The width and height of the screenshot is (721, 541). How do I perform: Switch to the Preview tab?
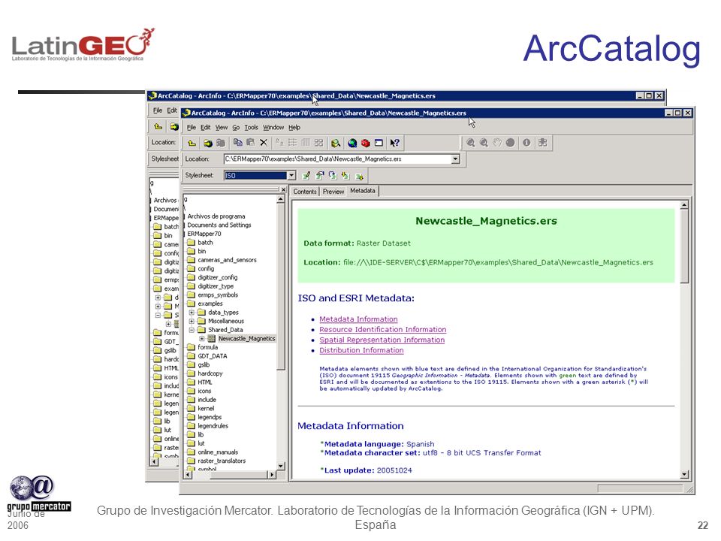pyautogui.click(x=333, y=192)
